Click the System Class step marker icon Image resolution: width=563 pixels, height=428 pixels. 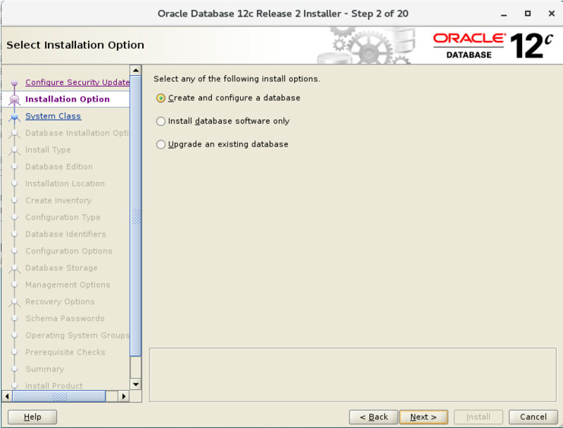point(14,117)
